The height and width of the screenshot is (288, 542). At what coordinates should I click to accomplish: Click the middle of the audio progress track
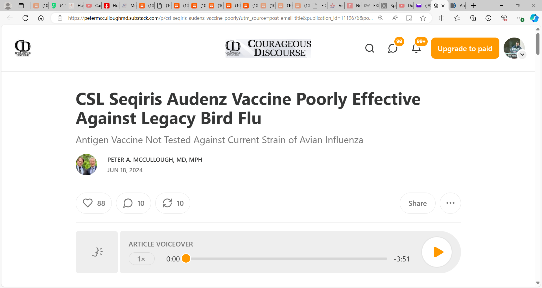click(x=287, y=259)
